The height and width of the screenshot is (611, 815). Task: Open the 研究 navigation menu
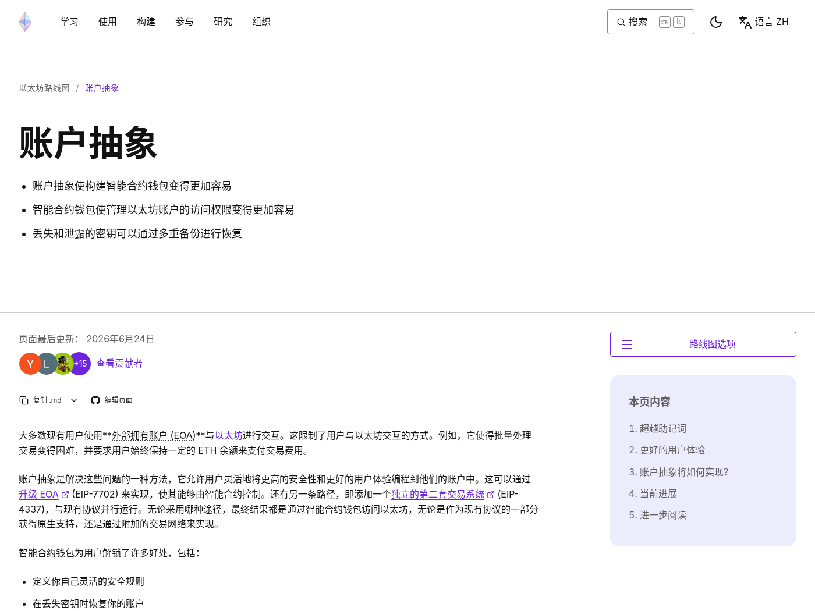223,22
